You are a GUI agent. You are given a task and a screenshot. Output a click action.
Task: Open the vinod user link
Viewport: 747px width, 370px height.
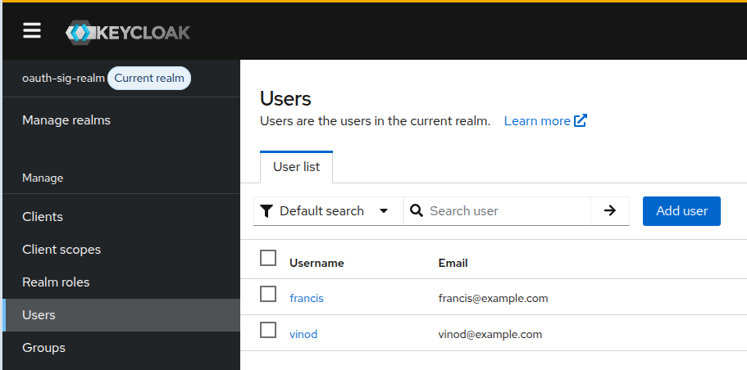(303, 334)
